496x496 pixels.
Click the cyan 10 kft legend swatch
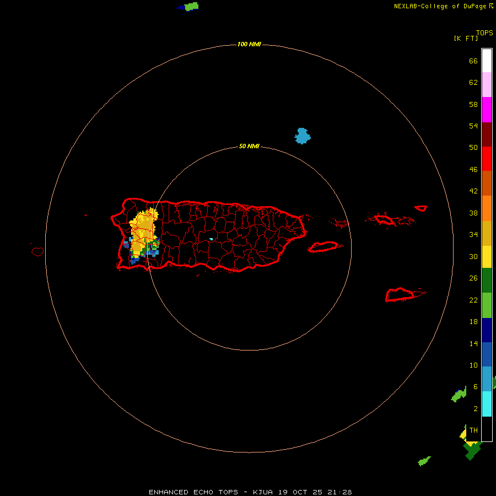coord(487,403)
